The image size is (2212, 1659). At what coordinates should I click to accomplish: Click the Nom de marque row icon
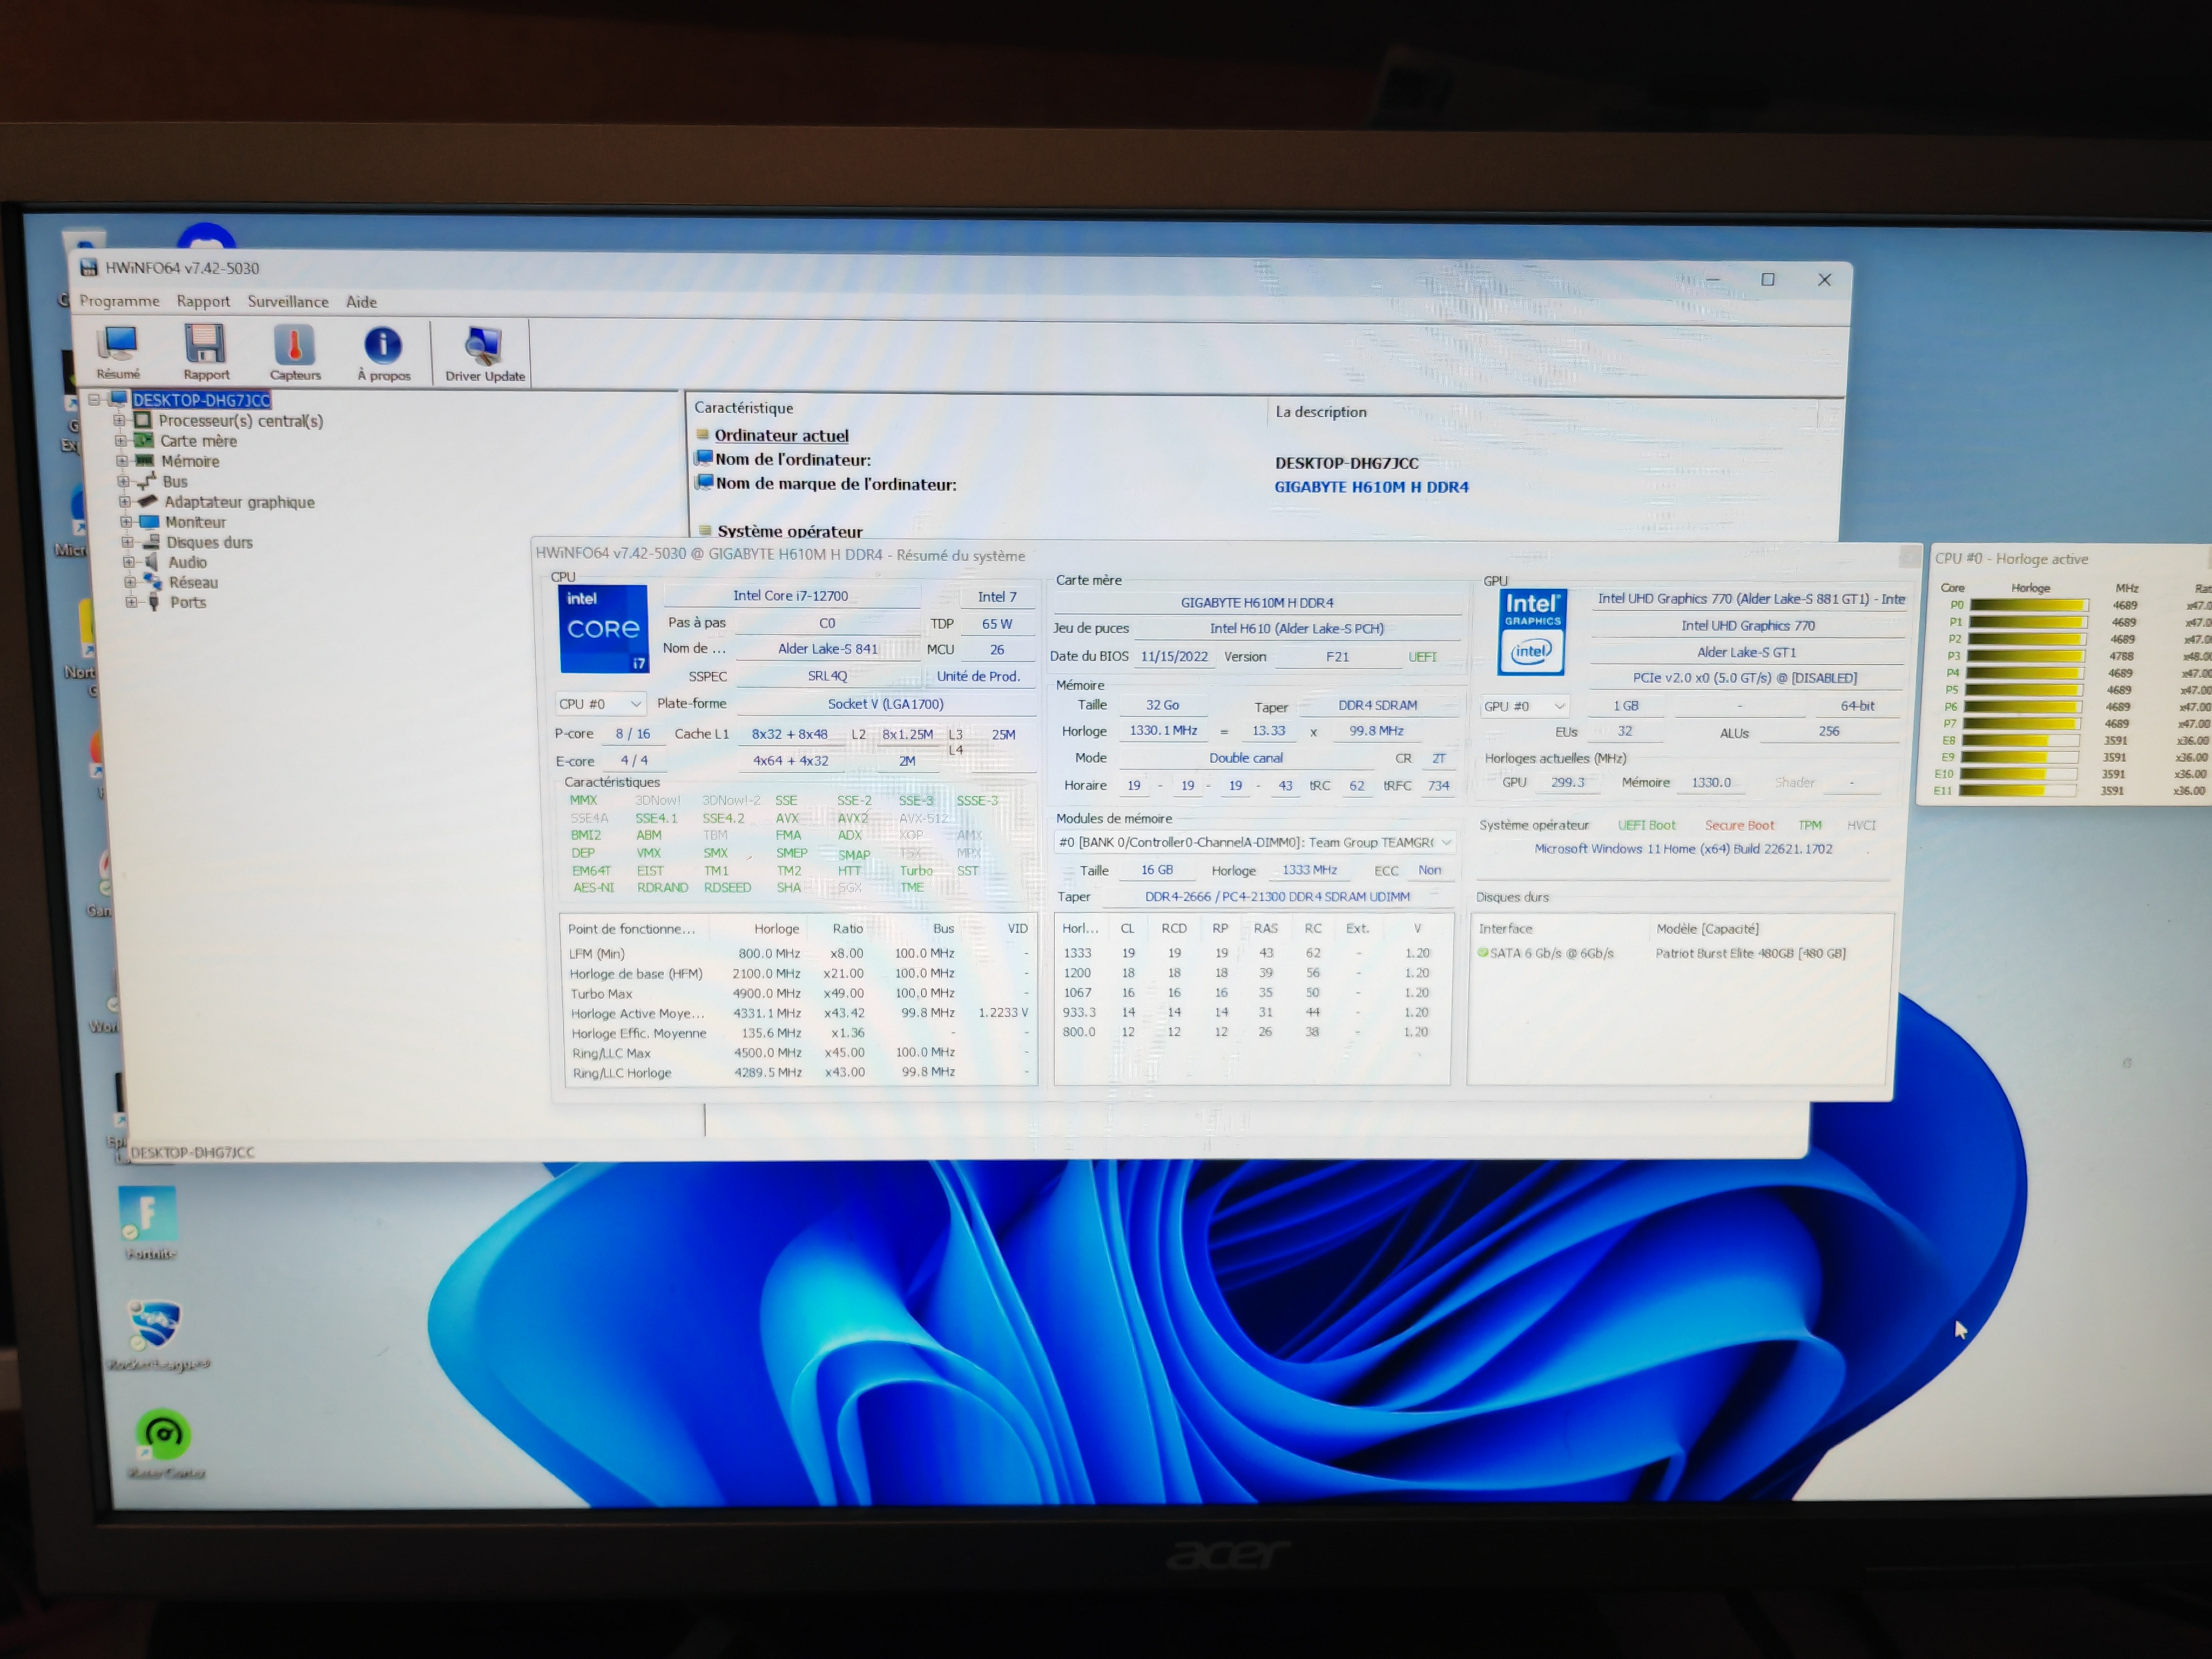click(705, 483)
